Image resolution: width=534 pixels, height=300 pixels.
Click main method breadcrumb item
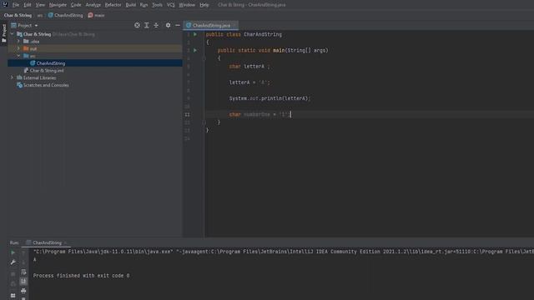97,15
